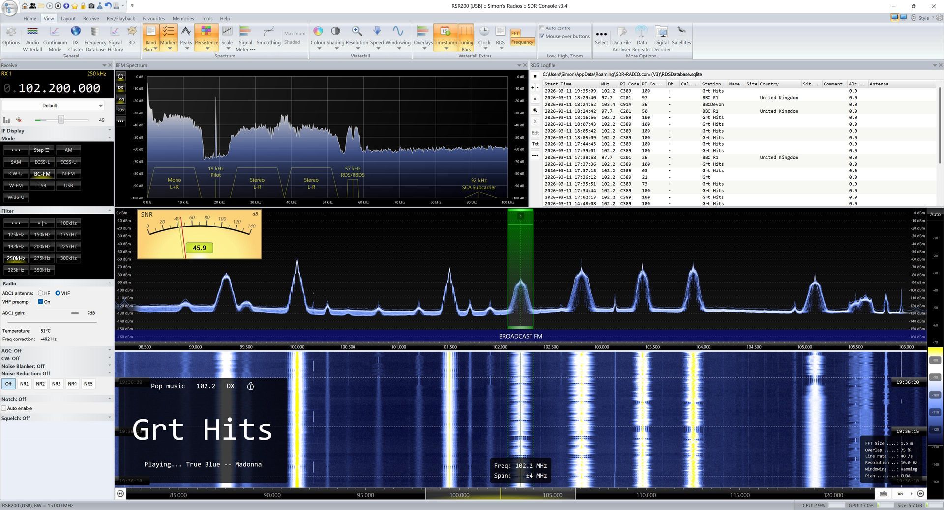Choose the 200kHz filter bandwidth

pos(42,247)
